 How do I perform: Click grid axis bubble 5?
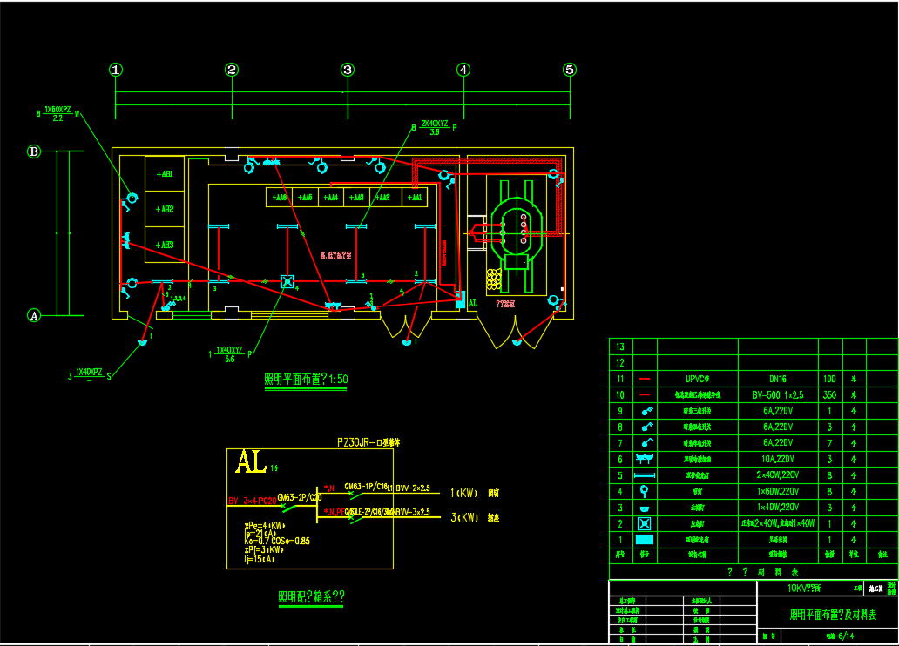click(x=570, y=70)
